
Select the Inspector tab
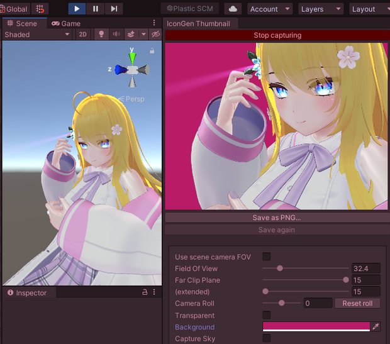point(28,293)
